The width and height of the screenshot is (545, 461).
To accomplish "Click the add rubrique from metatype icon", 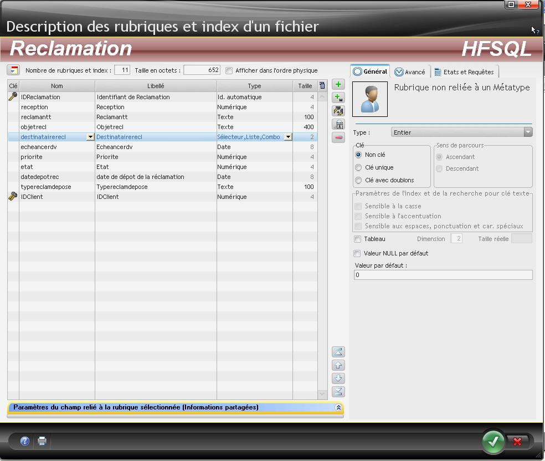I will point(338,98).
